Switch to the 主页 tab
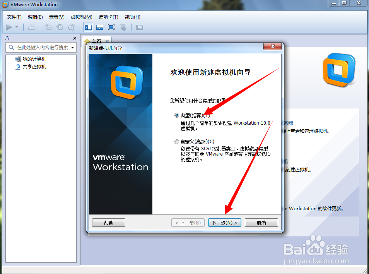This screenshot has width=369, height=274. pyautogui.click(x=97, y=41)
